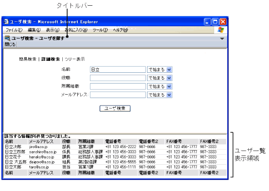Click 担当 role cell

(66, 167)
